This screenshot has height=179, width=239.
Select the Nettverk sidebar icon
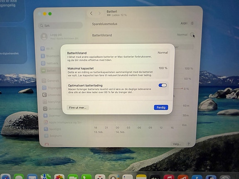(x=43, y=63)
